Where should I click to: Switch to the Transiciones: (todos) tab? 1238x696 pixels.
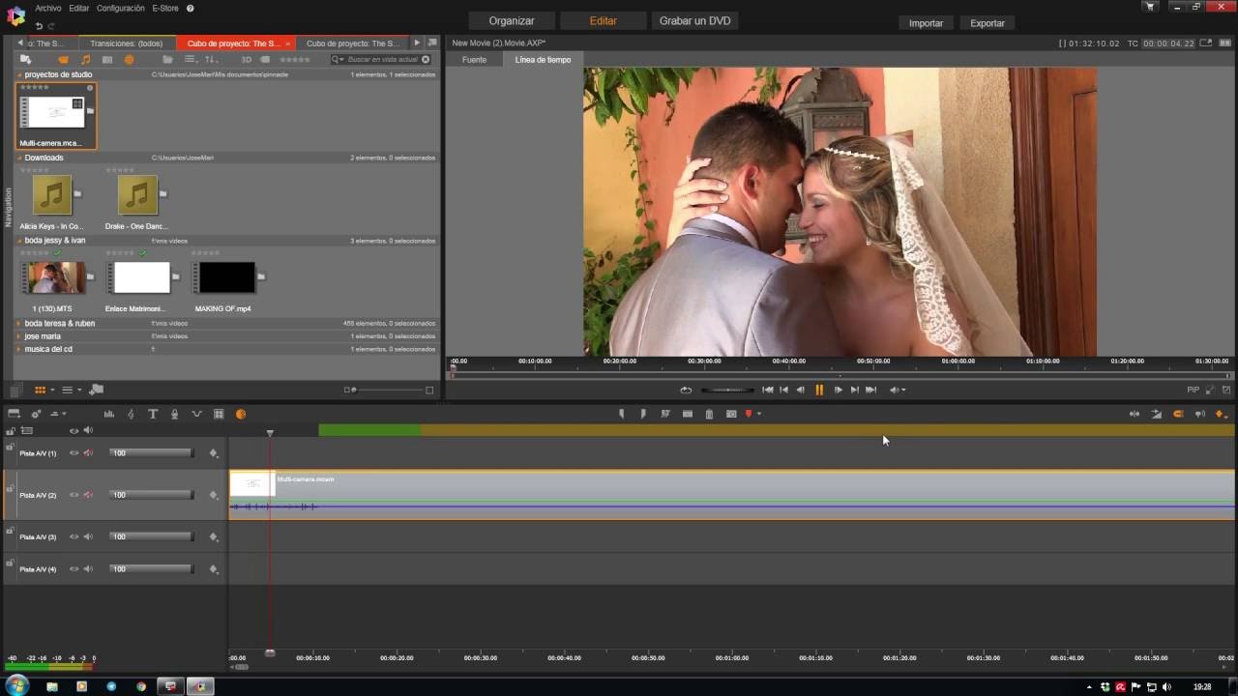pyautogui.click(x=126, y=43)
